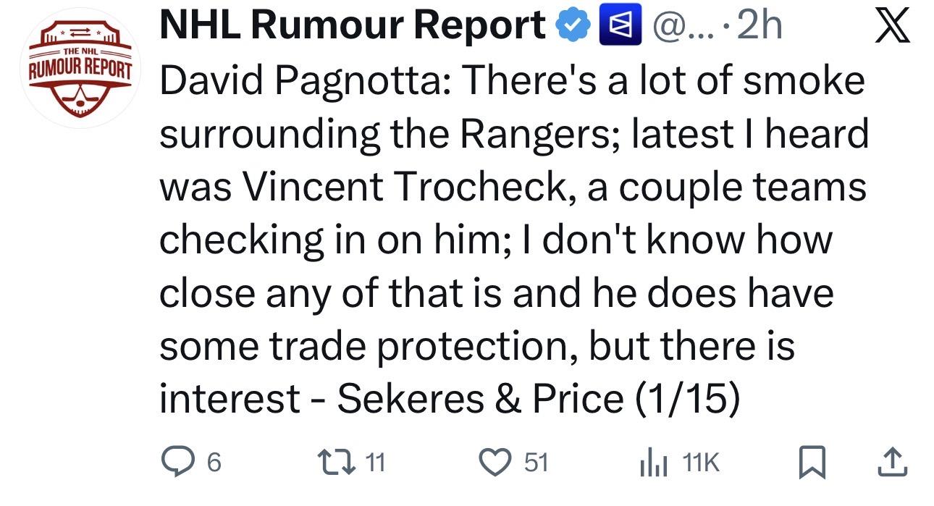Viewport: 934px width, 506px height.
Task: Reply using the speech bubble icon
Action: point(176,461)
